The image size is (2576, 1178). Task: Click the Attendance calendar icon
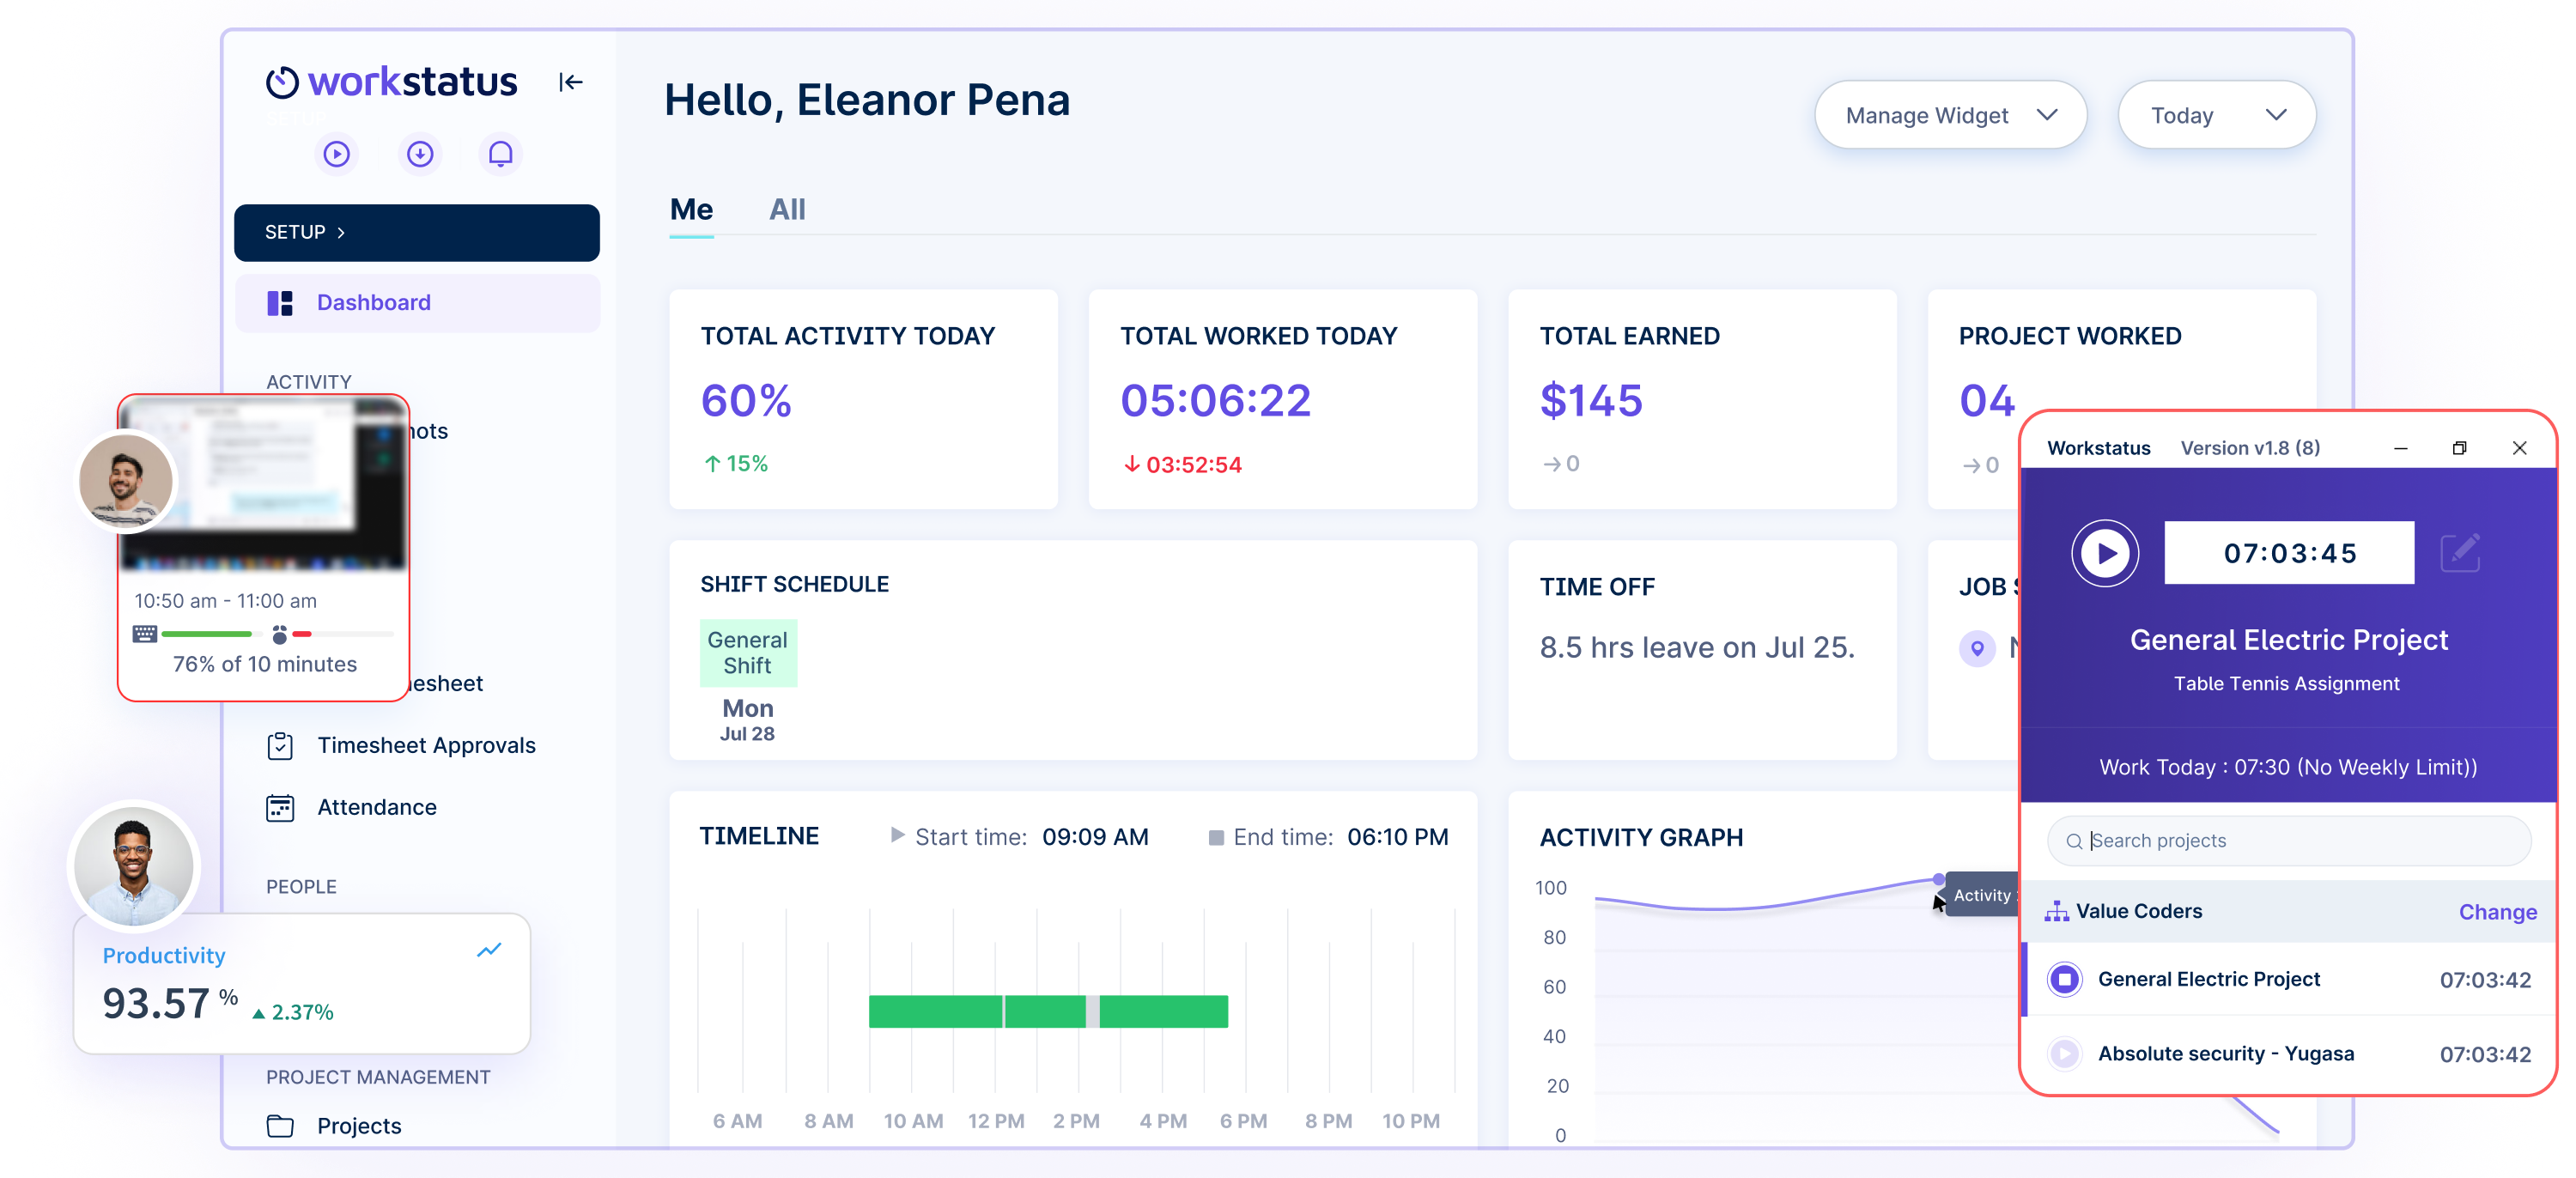(x=280, y=808)
